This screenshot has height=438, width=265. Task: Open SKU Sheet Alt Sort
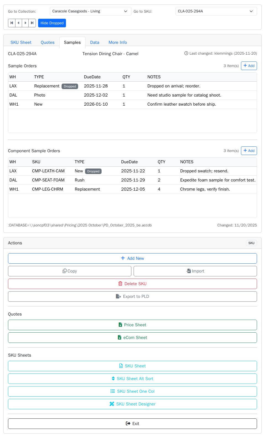pos(132,379)
